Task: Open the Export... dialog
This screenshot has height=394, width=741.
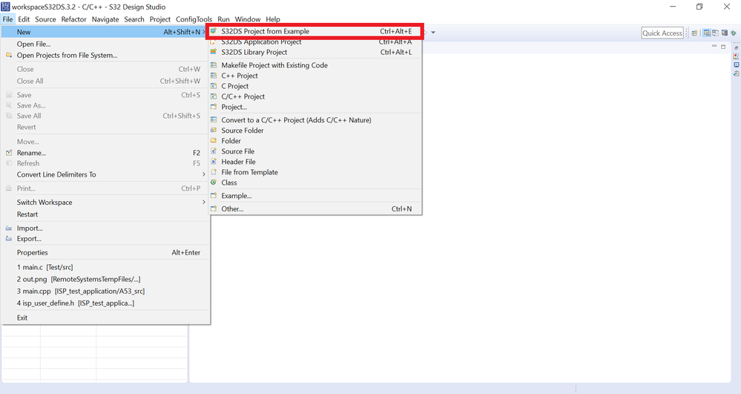Action: (105, 239)
